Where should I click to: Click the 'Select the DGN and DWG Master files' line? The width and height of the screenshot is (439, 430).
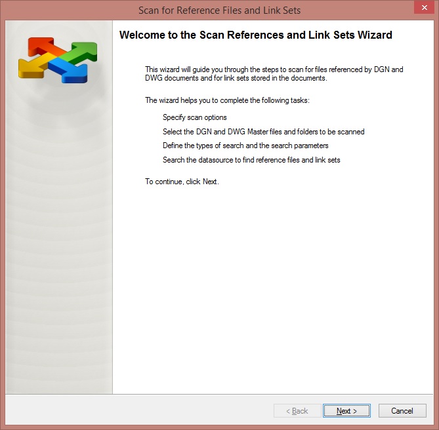pyautogui.click(x=263, y=132)
